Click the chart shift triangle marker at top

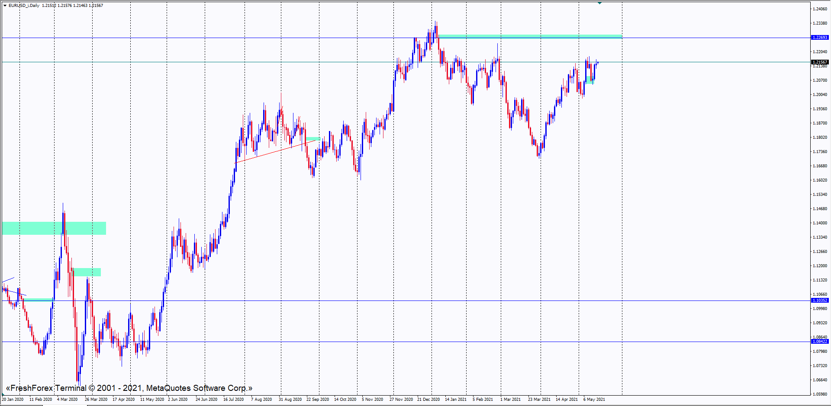599,3
